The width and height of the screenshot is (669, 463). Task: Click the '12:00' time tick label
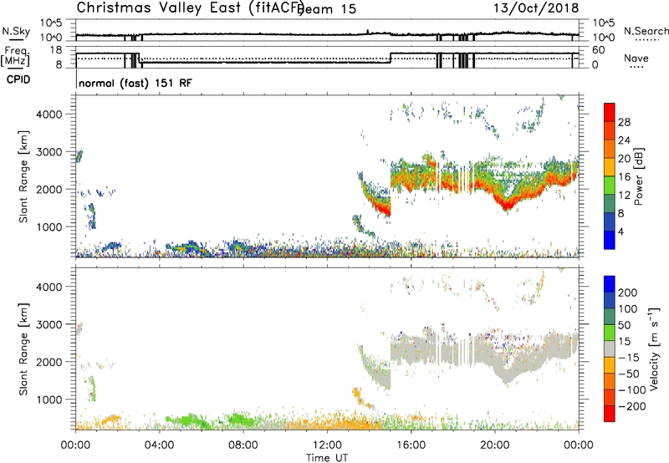pos(327,445)
